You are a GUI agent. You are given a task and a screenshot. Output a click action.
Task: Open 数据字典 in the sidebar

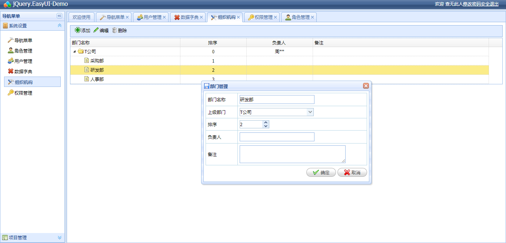[20, 71]
